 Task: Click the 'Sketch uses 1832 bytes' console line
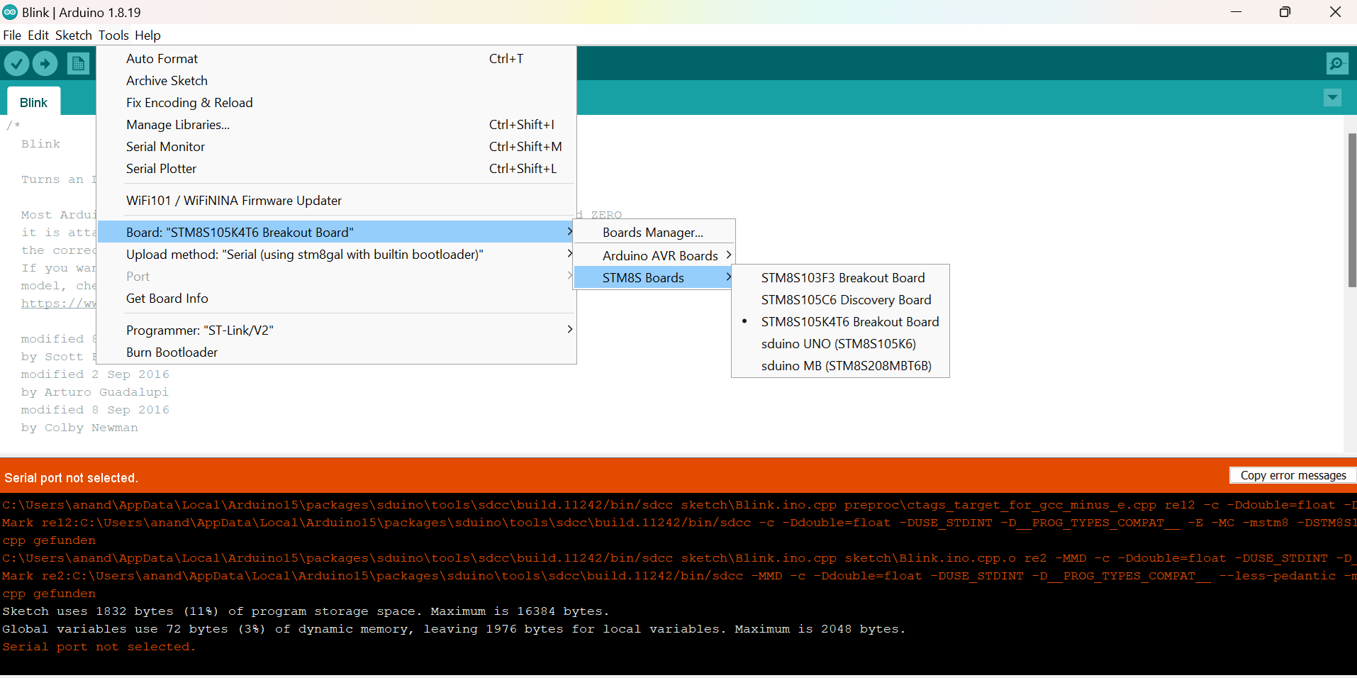[306, 611]
